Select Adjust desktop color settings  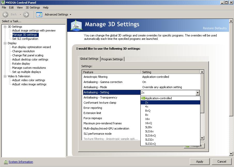point(30,59)
